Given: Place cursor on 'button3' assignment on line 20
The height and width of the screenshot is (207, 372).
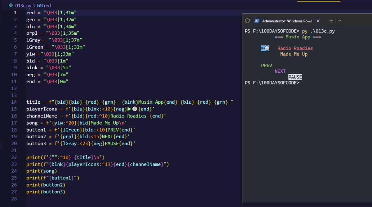Looking at the screenshot, I should tap(36, 143).
